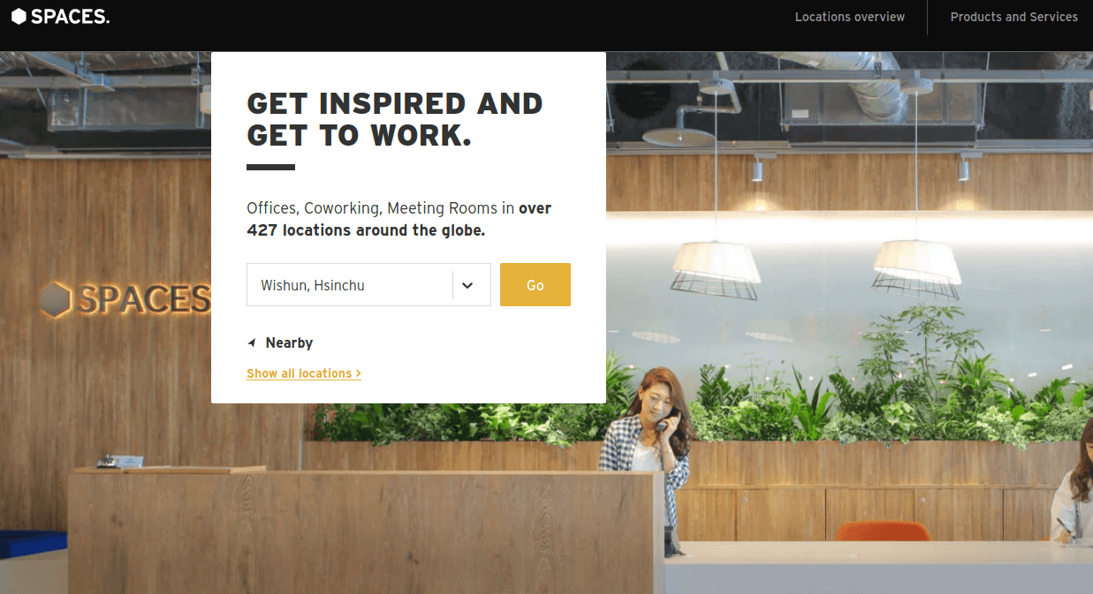Click the dark underline bar below the heading
Viewport: 1093px width, 594px height.
(270, 167)
